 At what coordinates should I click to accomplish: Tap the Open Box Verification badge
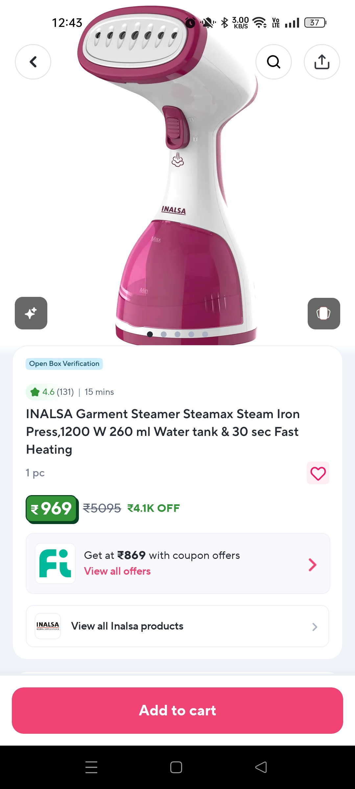tap(64, 364)
